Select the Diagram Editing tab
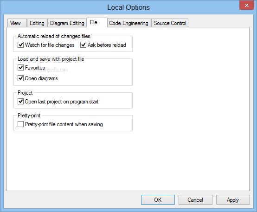This screenshot has width=257, height=212. click(x=67, y=23)
